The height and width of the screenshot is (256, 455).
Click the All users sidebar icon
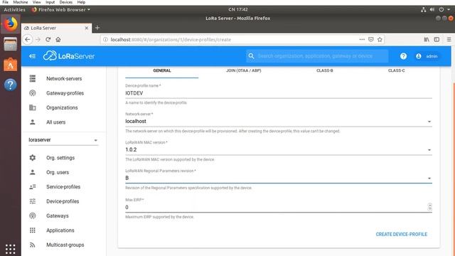pyautogui.click(x=33, y=122)
